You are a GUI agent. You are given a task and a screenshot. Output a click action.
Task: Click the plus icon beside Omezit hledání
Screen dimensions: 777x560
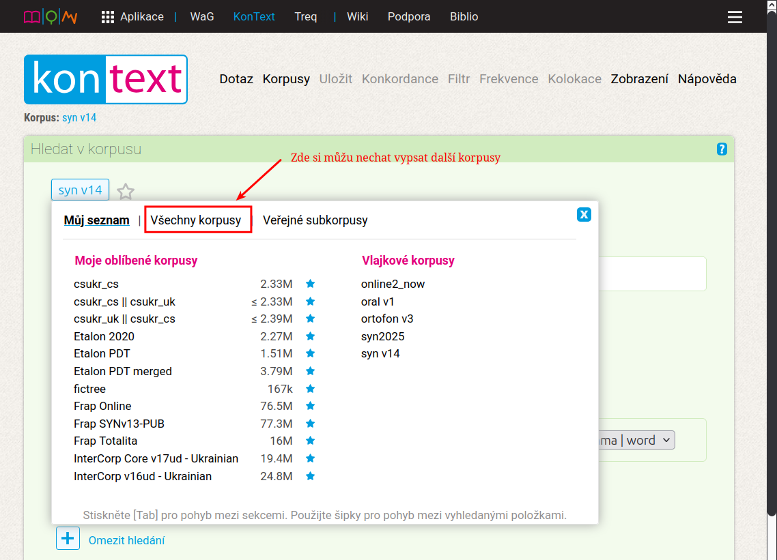click(68, 539)
